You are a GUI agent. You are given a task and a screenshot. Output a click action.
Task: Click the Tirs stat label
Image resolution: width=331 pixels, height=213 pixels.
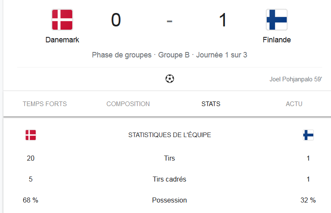pyautogui.click(x=169, y=158)
